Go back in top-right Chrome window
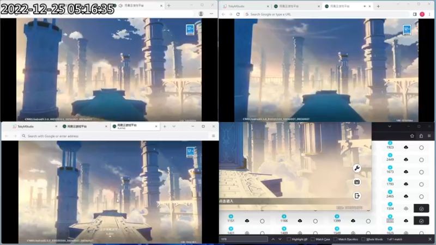The width and height of the screenshot is (436, 245). tap(223, 14)
